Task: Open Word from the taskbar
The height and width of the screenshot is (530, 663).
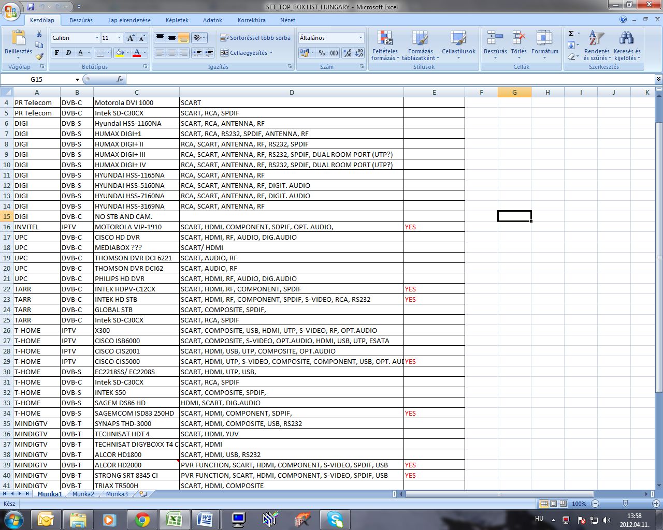Action: tap(206, 520)
